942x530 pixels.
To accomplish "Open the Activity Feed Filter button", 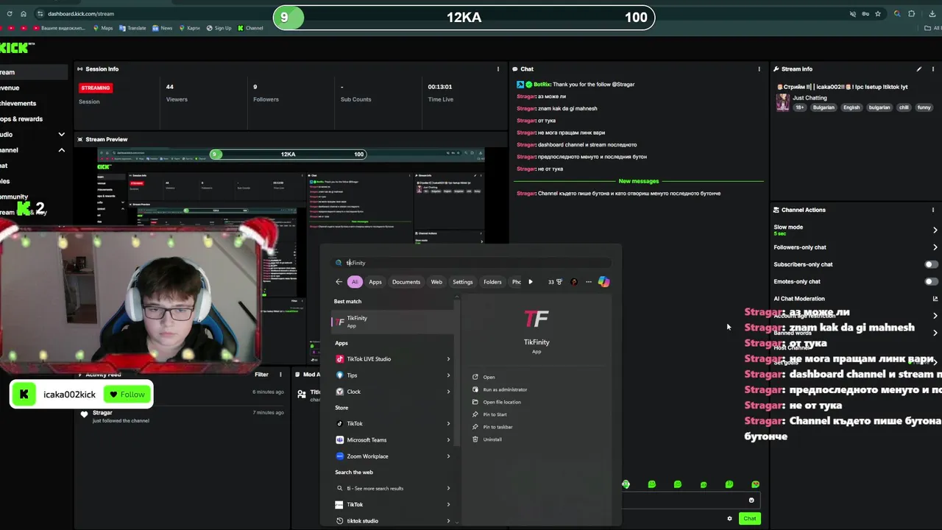I will point(261,375).
